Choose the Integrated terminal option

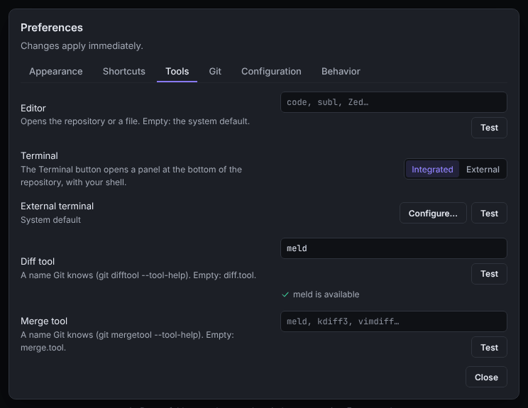pos(432,170)
